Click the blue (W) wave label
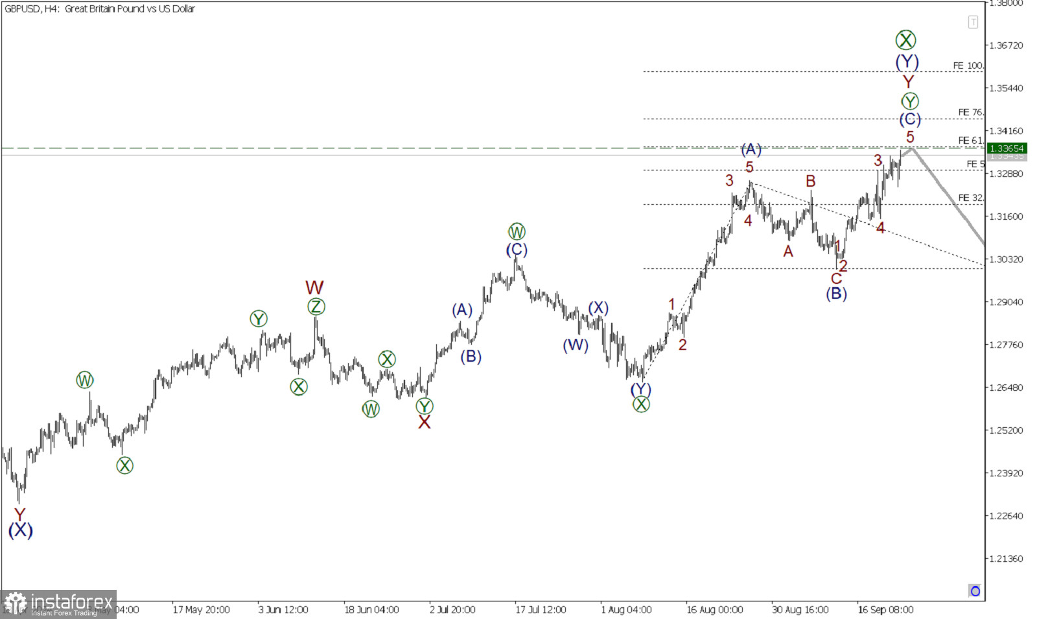Screen dimensions: 1037x619 pos(576,345)
